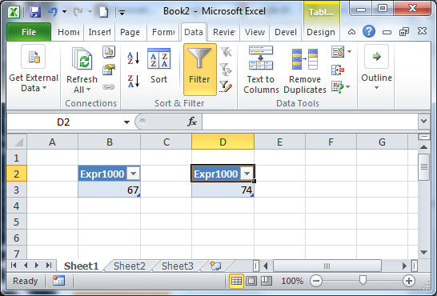The image size is (437, 296).
Task: Click the Redo arrow icon
Action: [78, 12]
